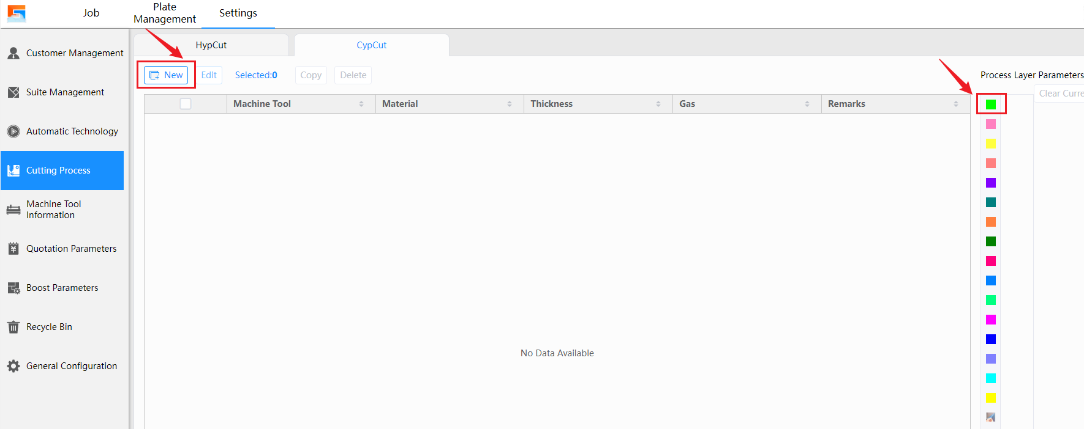Viewport: 1084px width, 429px height.
Task: Open Customer Management section
Action: point(65,53)
